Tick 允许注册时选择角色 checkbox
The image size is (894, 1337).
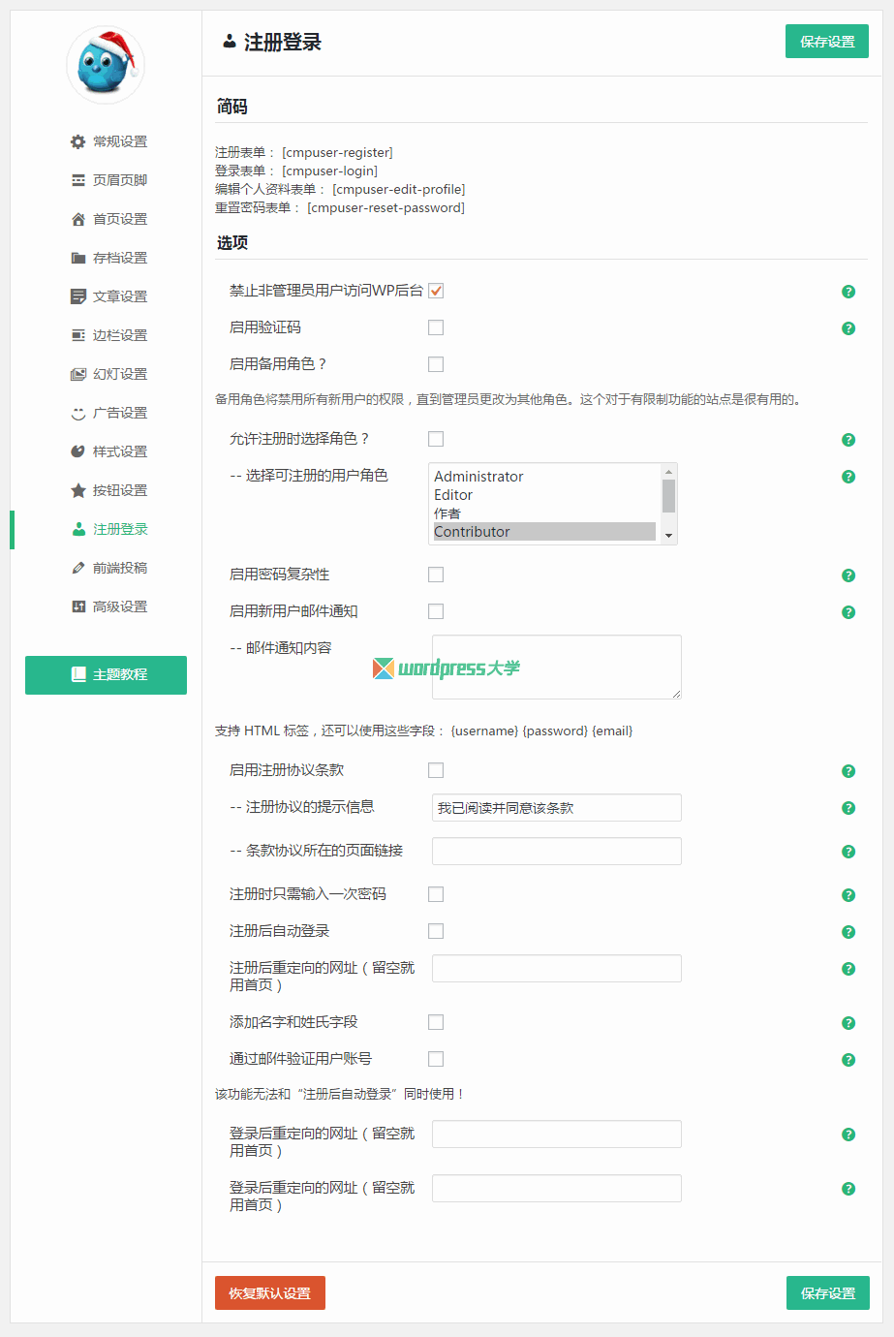pyautogui.click(x=436, y=439)
